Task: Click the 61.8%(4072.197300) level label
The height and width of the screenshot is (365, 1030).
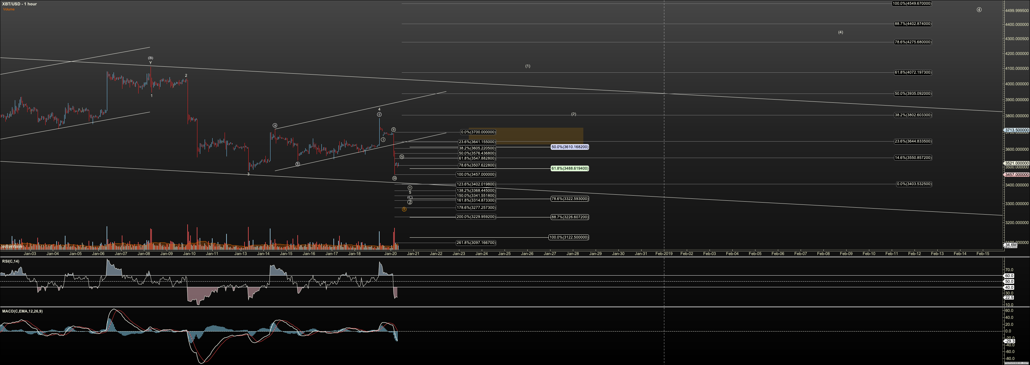Action: tap(913, 73)
